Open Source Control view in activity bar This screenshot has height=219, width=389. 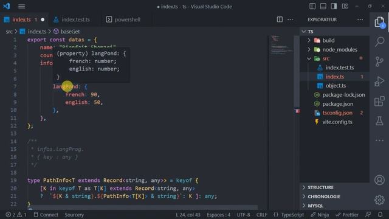pos(379,61)
